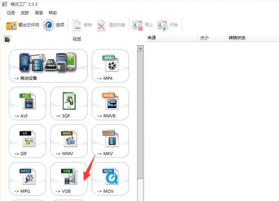Viewport: 279px width, 201px height.
Task: Open 选项 (Options) from the toolbar
Action: pos(54,25)
